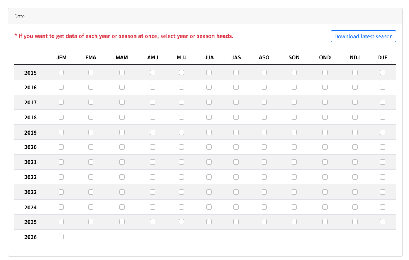Select the 2016 JAS checkbox
Screen dimensions: 409x260
pos(236,87)
